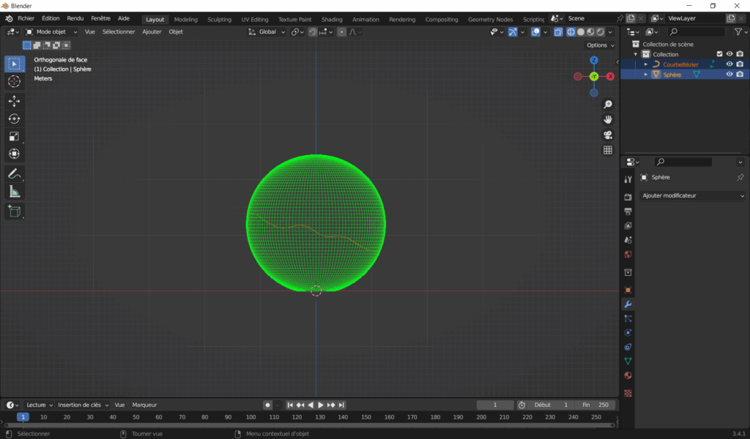750x439 pixels.
Task: Select the Transform tool
Action: tap(15, 154)
